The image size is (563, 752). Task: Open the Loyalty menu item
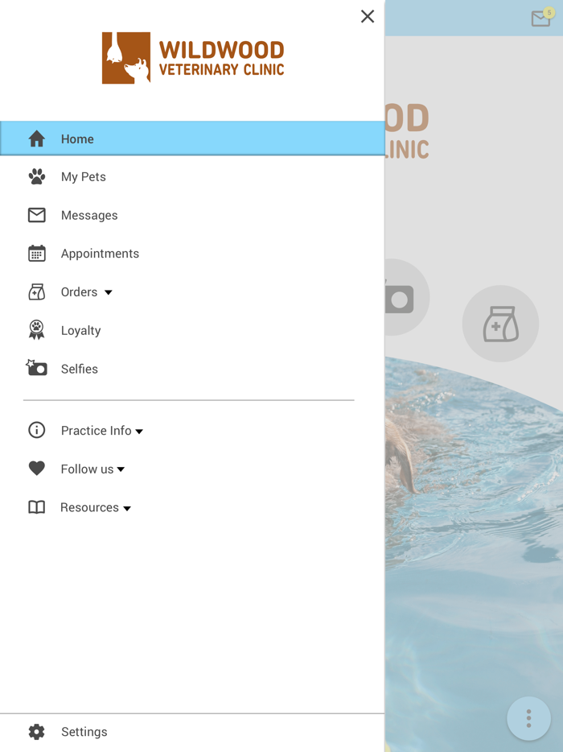[192, 330]
